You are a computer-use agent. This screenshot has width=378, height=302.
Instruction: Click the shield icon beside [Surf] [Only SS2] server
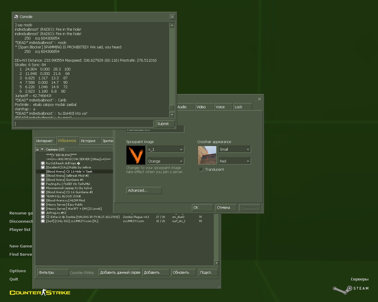click(x=43, y=221)
